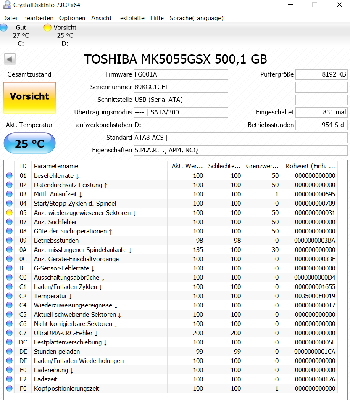Click the Übertragungsmodus field SATA/300
This screenshot has height=400, width=350.
181,112
